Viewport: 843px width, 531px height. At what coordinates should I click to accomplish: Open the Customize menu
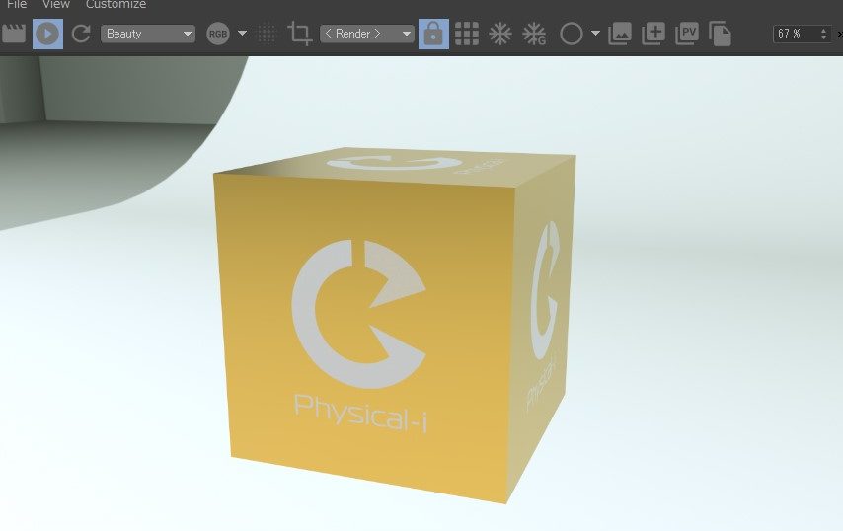[x=115, y=4]
